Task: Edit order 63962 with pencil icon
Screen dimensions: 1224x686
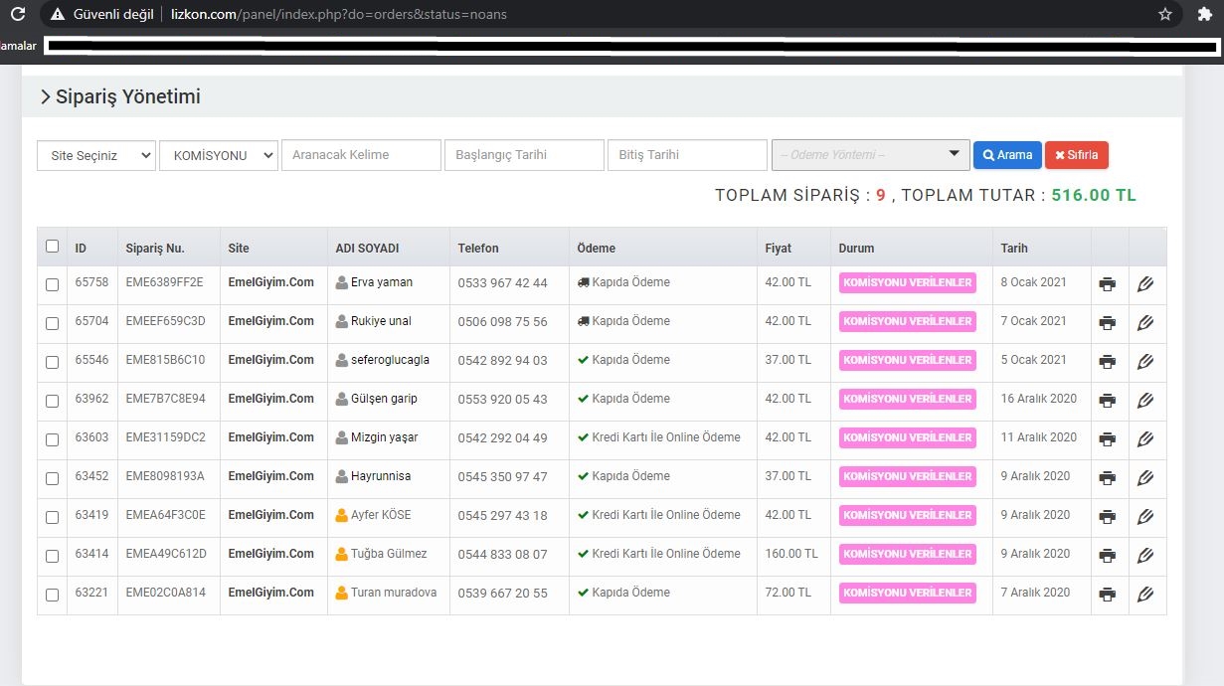Action: click(1144, 401)
